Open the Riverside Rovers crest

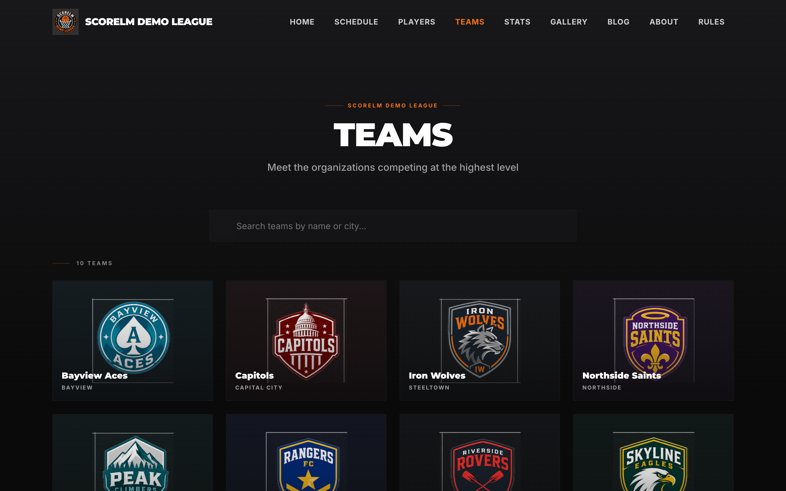coord(483,465)
